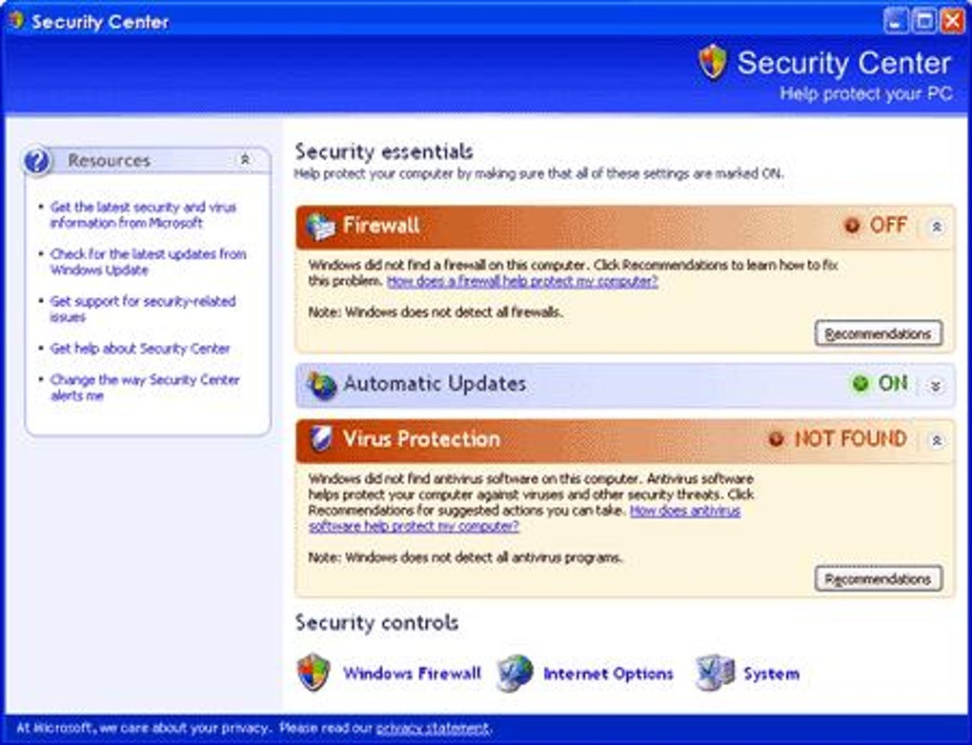Viewport: 972px width, 745px height.
Task: Click the Security Center header shield icon
Action: [x=713, y=62]
